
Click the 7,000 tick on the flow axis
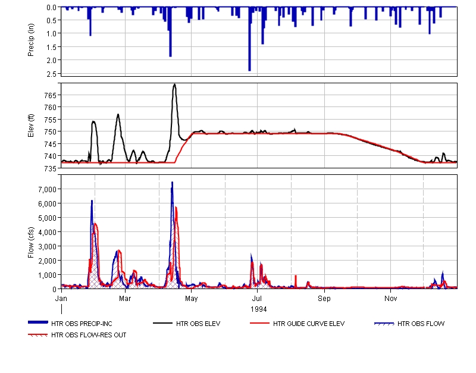[x=46, y=189]
